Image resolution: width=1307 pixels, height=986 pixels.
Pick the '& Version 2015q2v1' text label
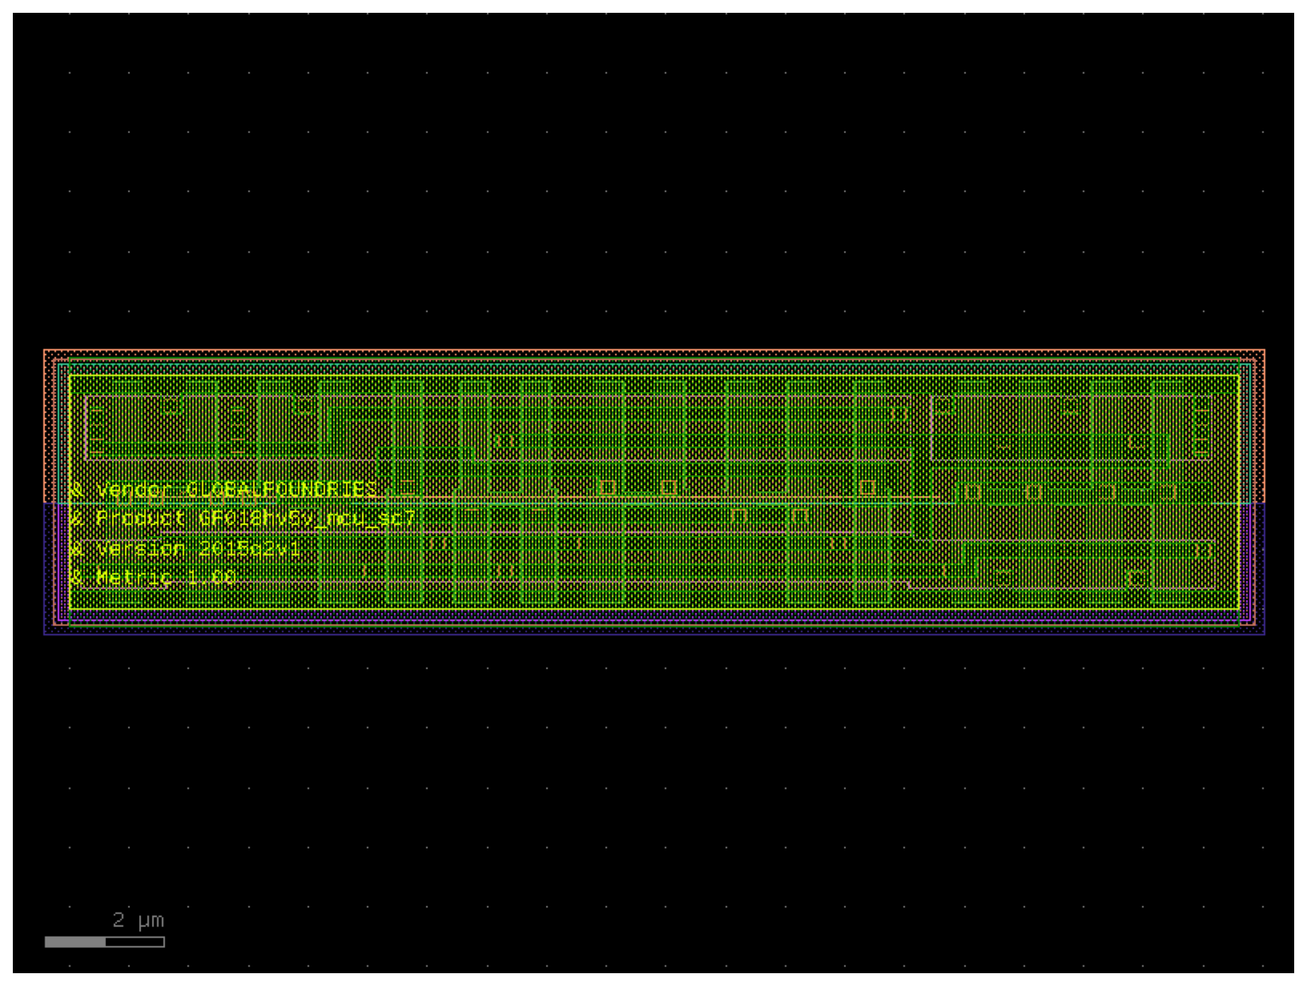click(x=185, y=548)
